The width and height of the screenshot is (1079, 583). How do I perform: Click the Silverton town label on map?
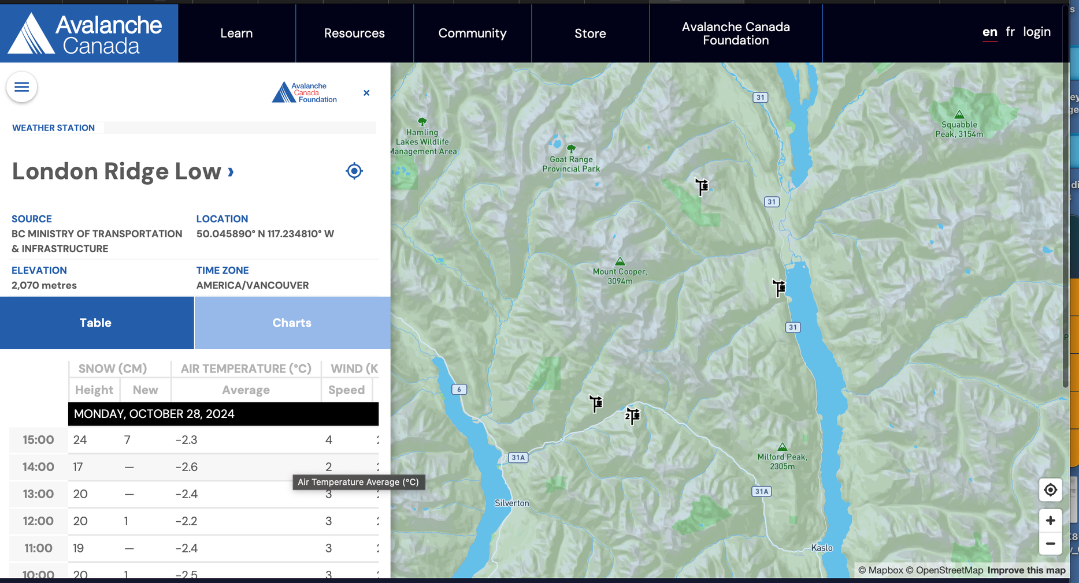coord(511,503)
